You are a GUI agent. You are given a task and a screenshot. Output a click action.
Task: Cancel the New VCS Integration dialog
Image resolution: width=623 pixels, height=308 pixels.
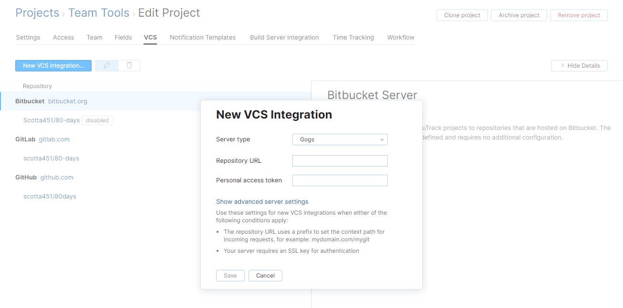(265, 275)
